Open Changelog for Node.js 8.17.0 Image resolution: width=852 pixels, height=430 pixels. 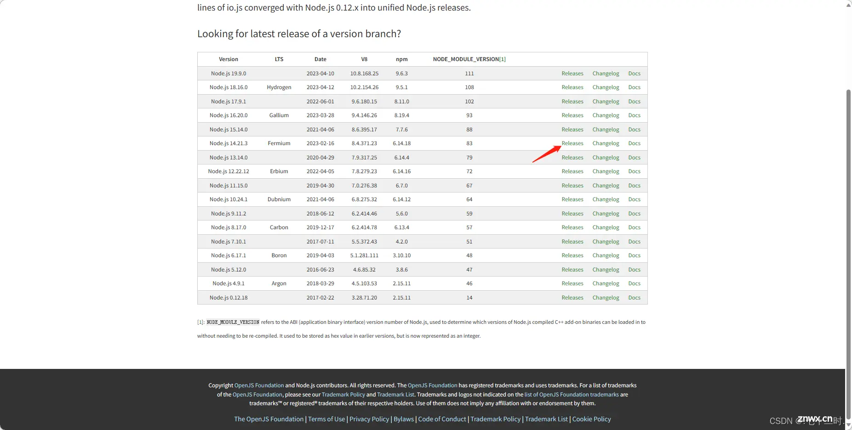coord(606,227)
